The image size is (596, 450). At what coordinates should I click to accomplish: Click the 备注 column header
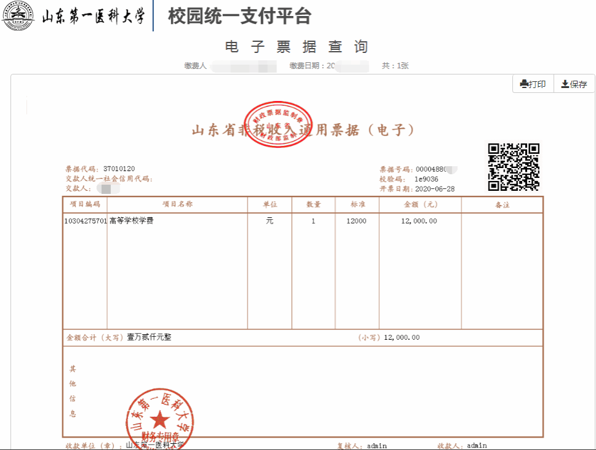(x=502, y=205)
